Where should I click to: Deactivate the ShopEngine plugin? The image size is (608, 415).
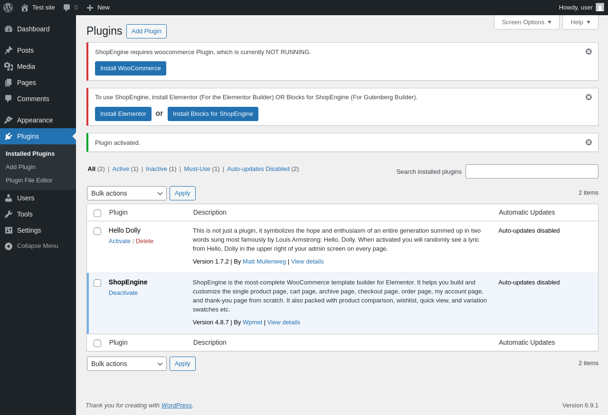click(123, 293)
